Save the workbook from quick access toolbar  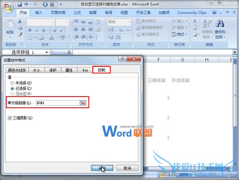(20, 4)
